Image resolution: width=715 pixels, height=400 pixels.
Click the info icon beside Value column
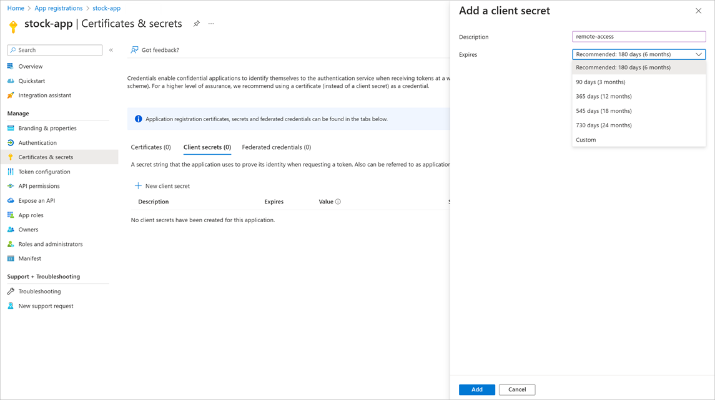pos(338,202)
